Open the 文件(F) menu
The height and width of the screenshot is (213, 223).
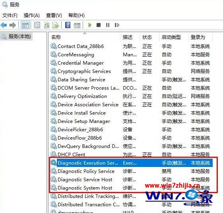tap(10, 15)
